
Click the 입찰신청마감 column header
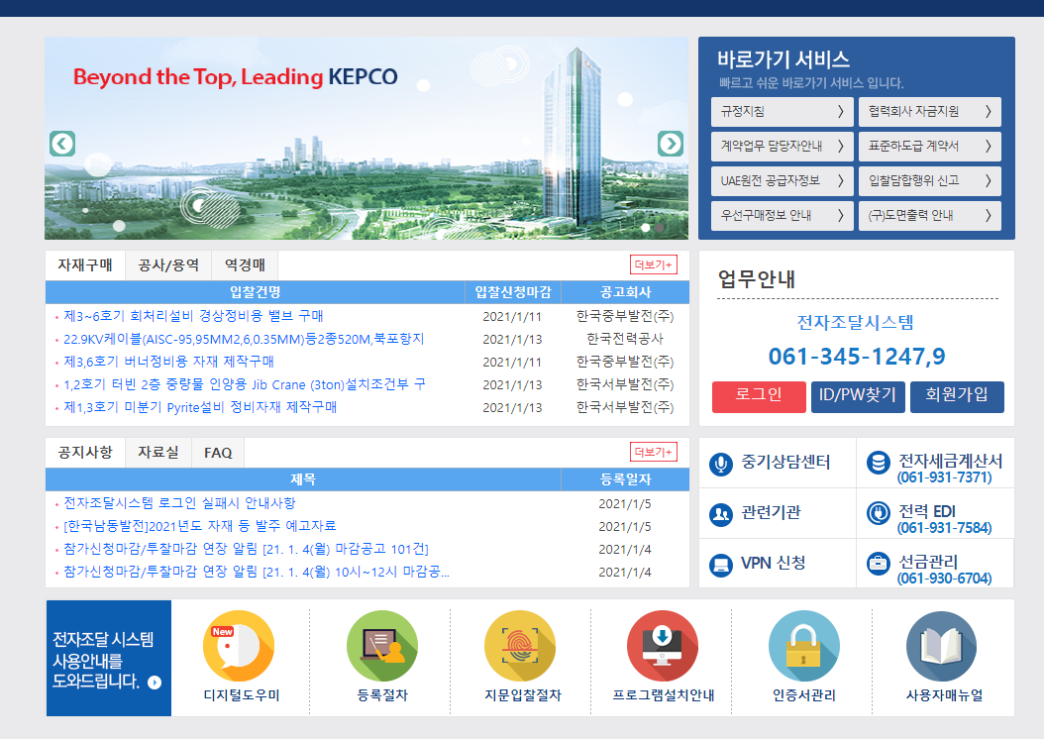click(513, 292)
